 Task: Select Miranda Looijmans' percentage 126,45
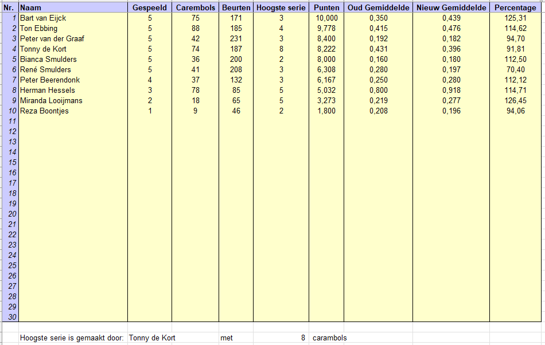(516, 101)
